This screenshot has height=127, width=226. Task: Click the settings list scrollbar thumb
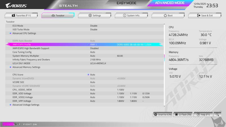click(x=164, y=58)
